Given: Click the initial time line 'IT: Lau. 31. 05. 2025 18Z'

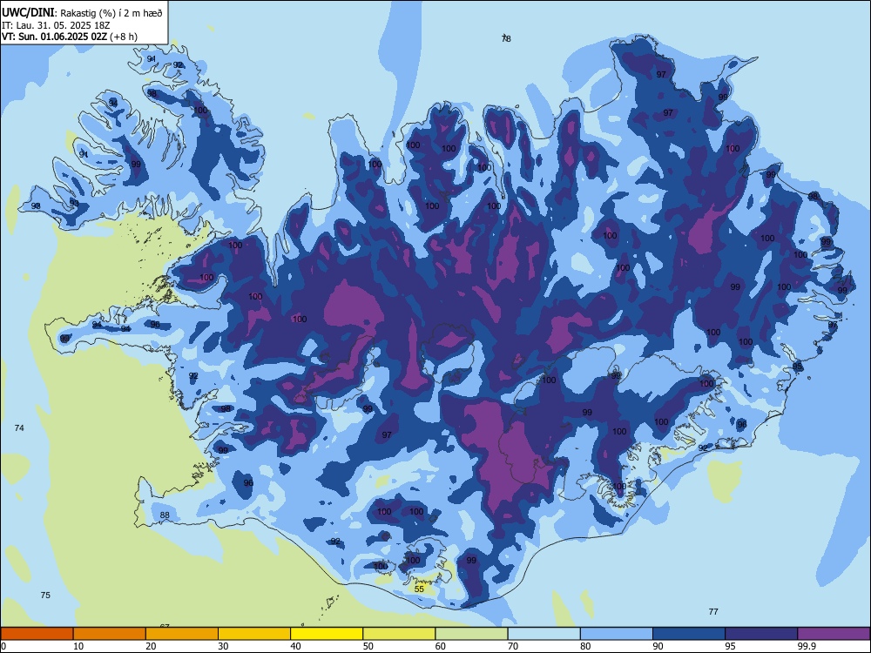Looking at the screenshot, I should click(x=56, y=25).
